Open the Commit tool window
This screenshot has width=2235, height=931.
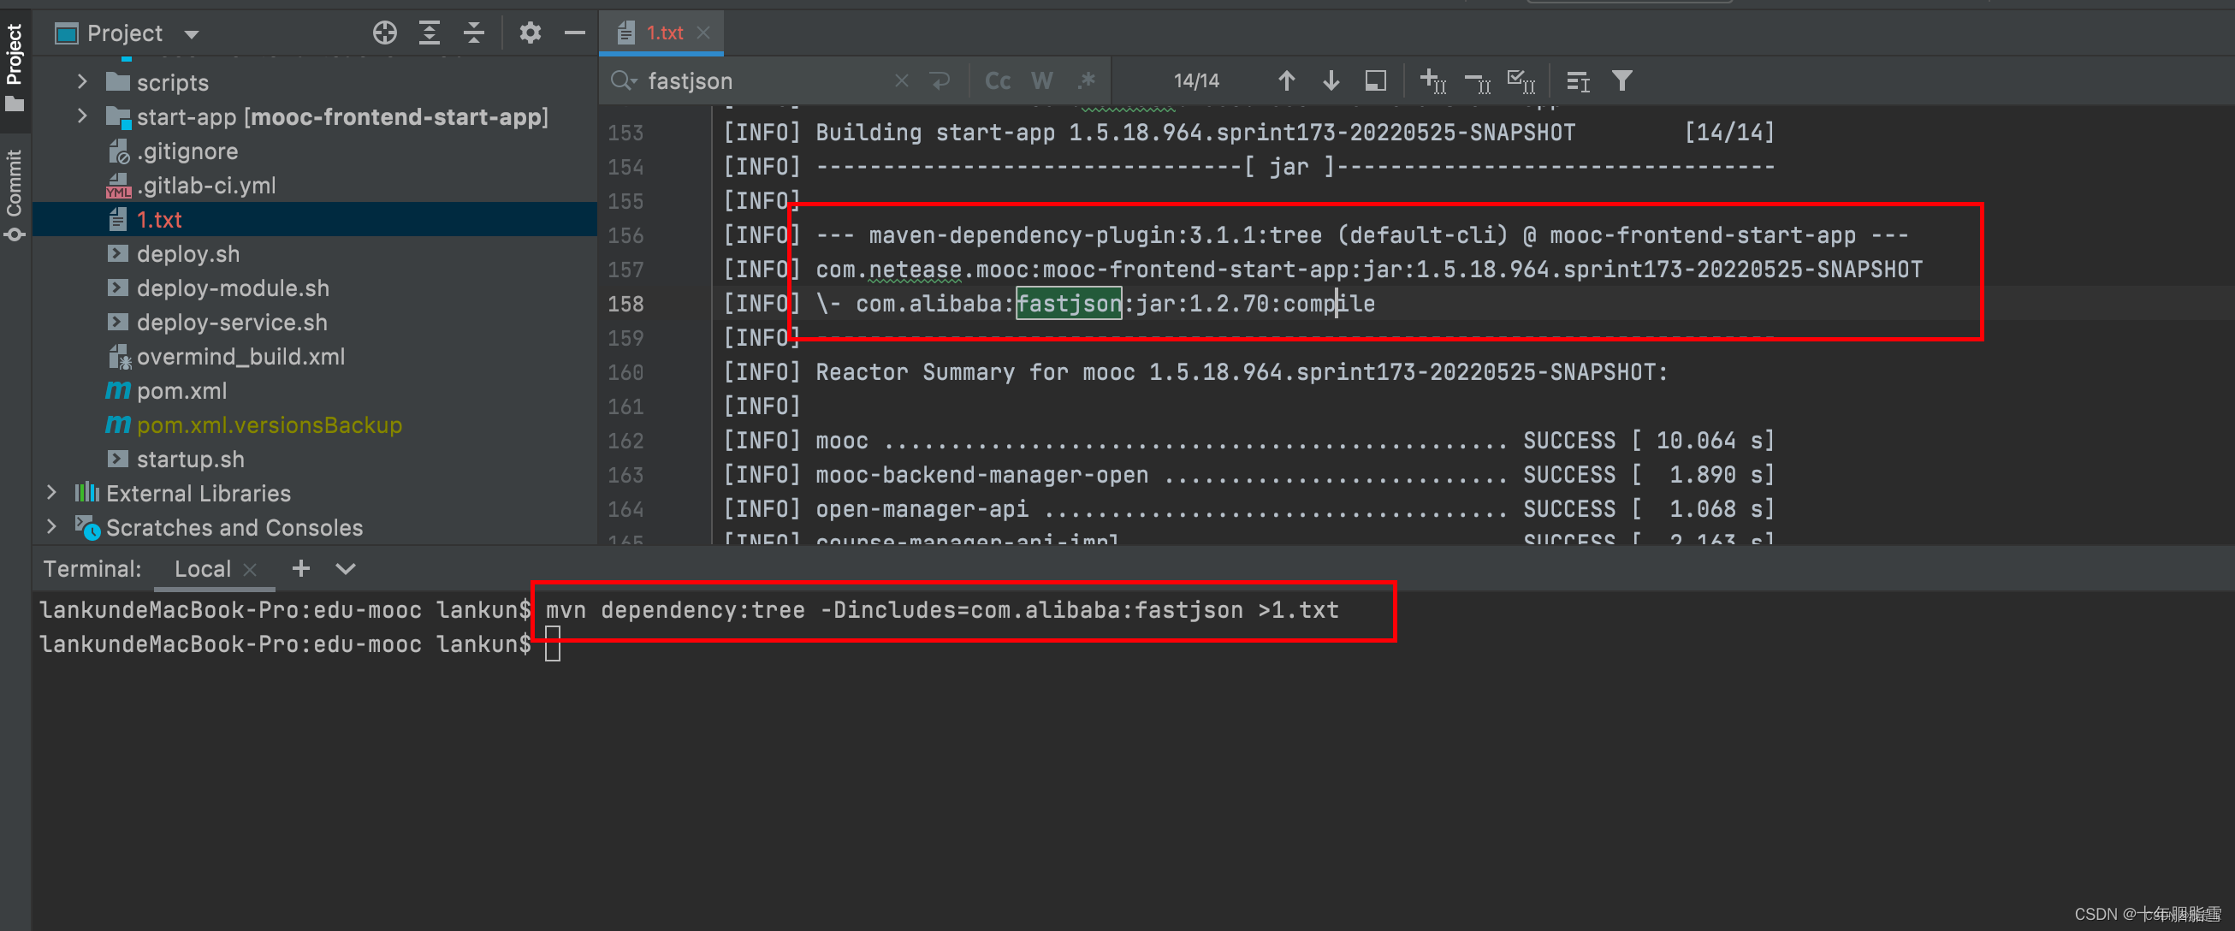14,184
